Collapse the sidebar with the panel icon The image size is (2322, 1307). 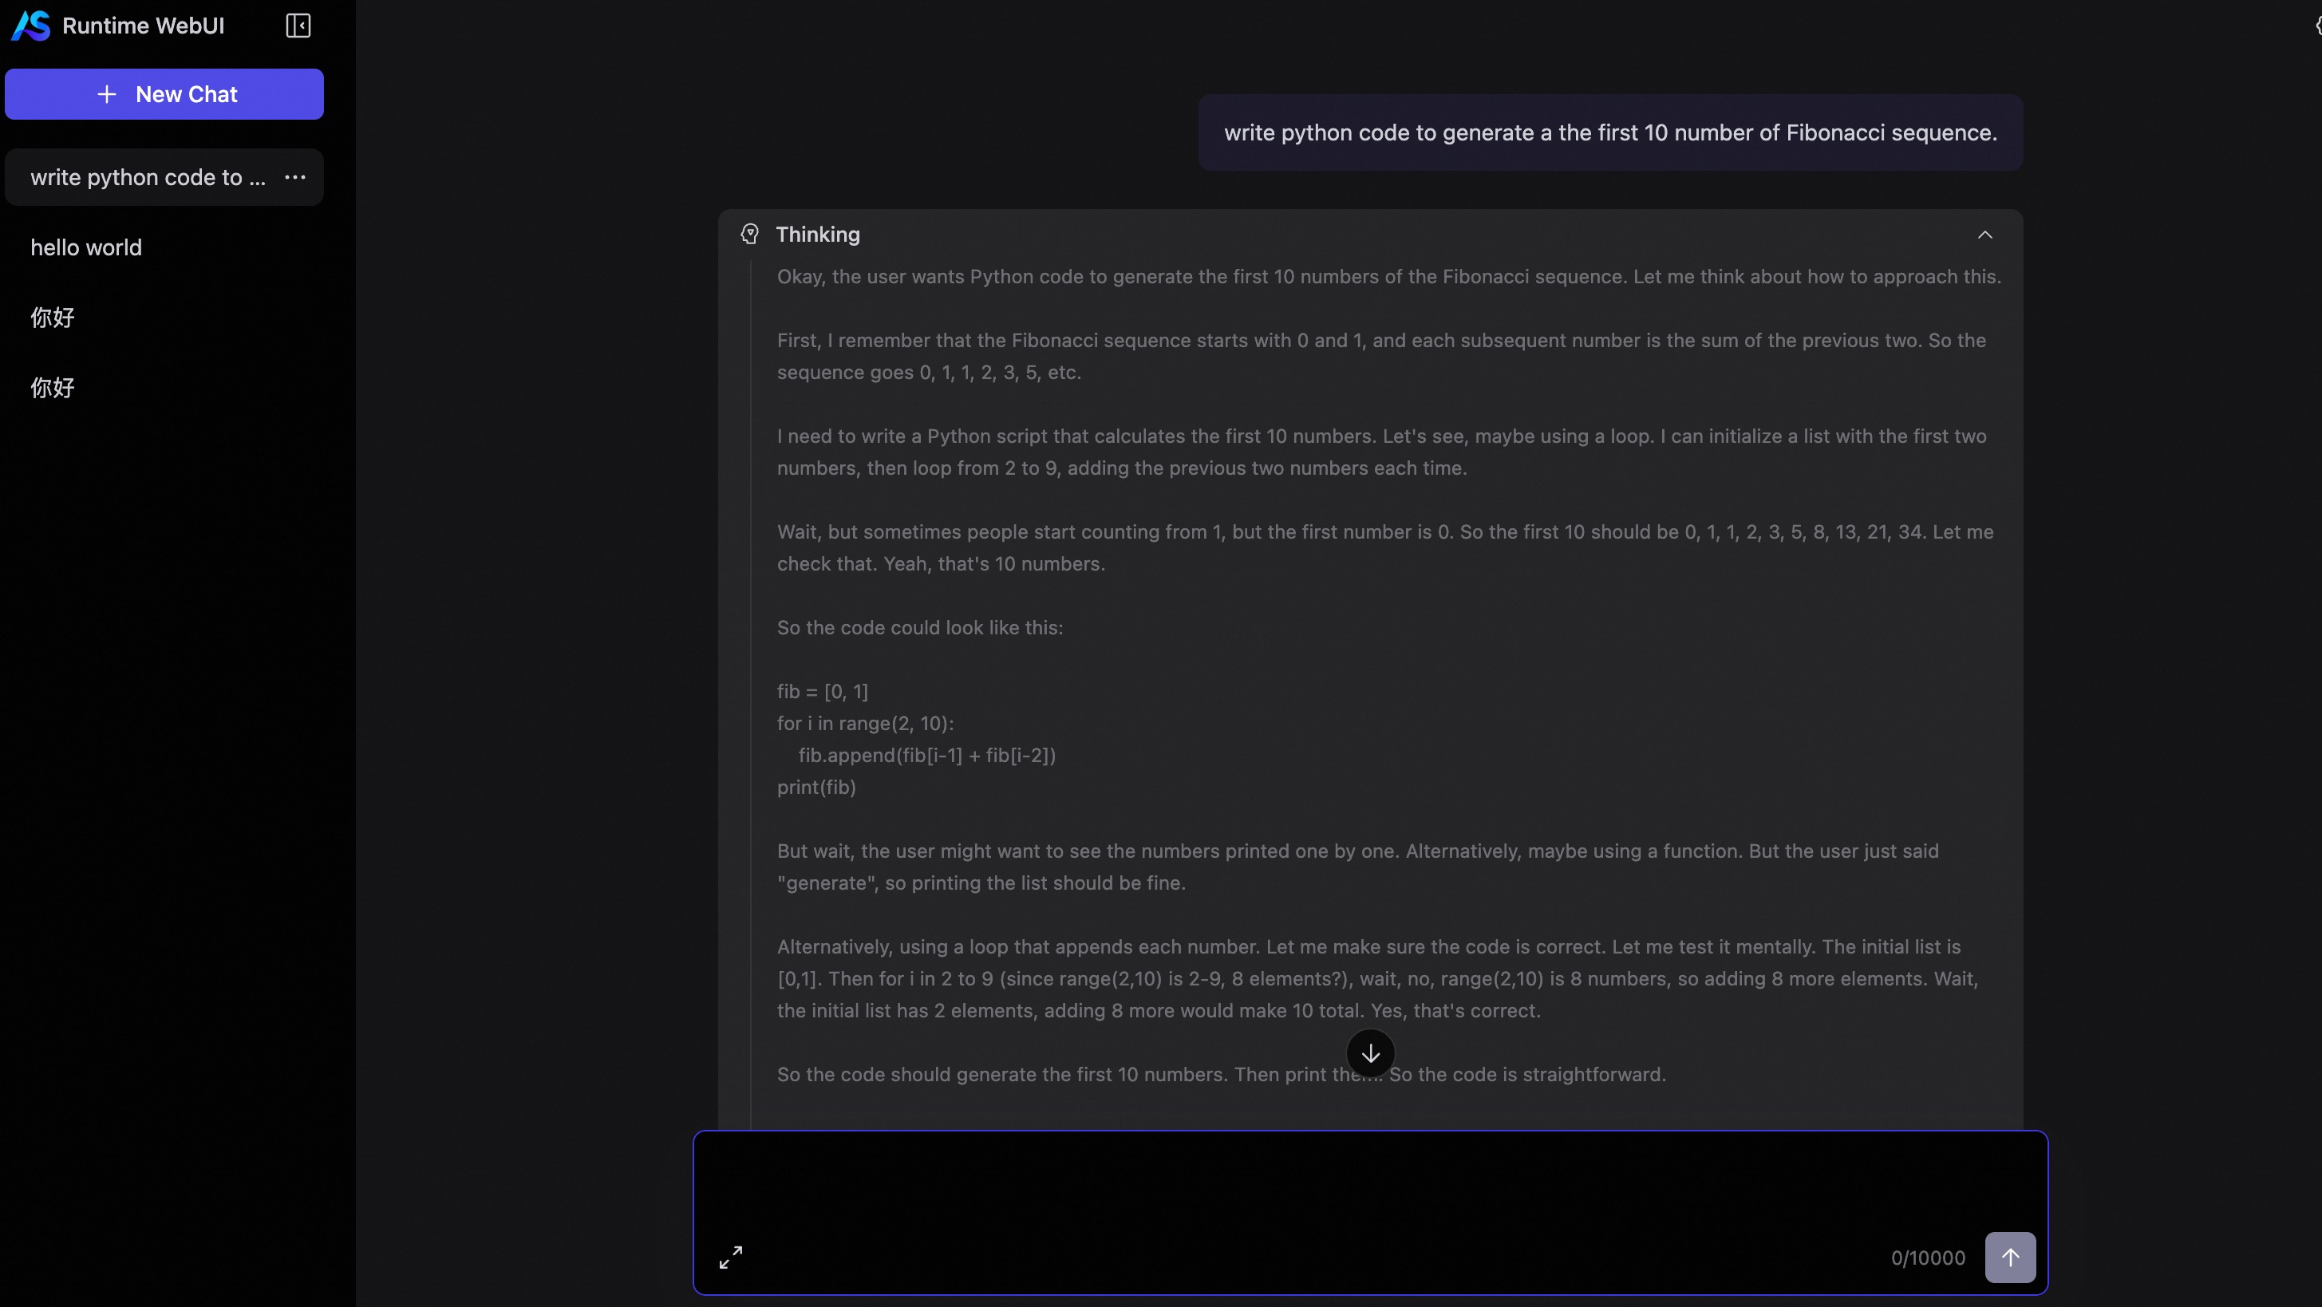298,26
